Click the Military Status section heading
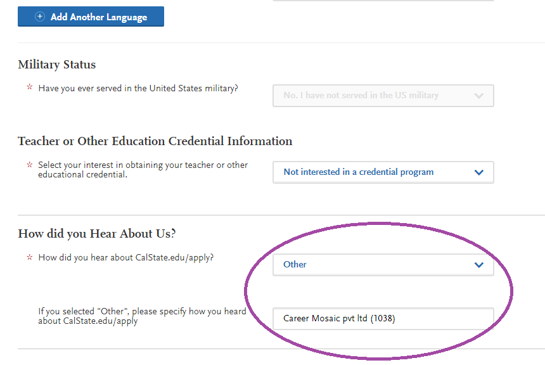 (x=56, y=65)
